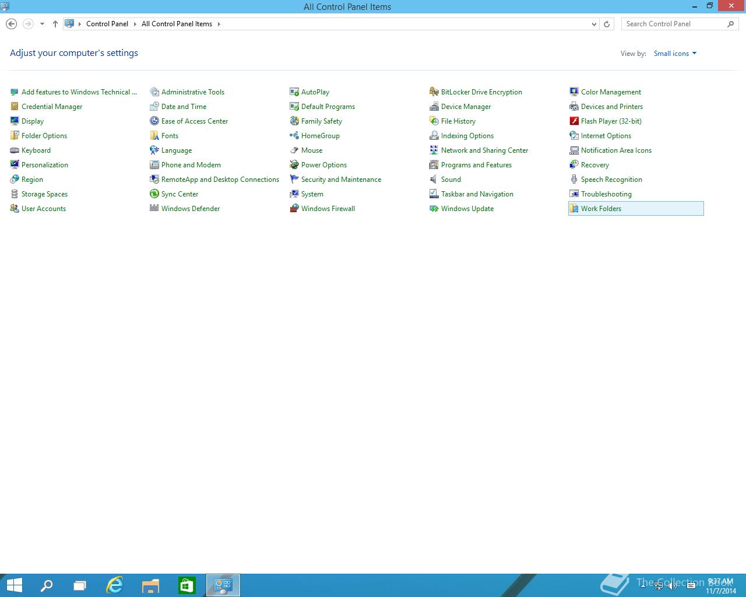This screenshot has height=597, width=746.
Task: Open the Display icon
Action: pos(15,121)
